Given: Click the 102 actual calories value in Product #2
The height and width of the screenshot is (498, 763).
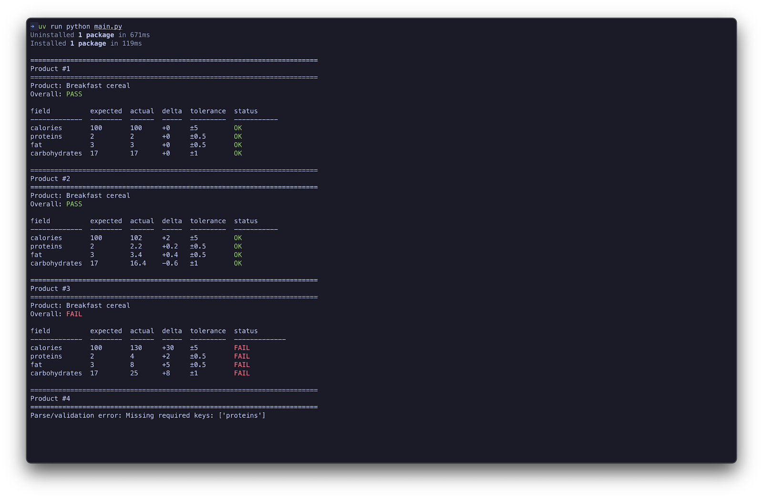Looking at the screenshot, I should tap(136, 238).
